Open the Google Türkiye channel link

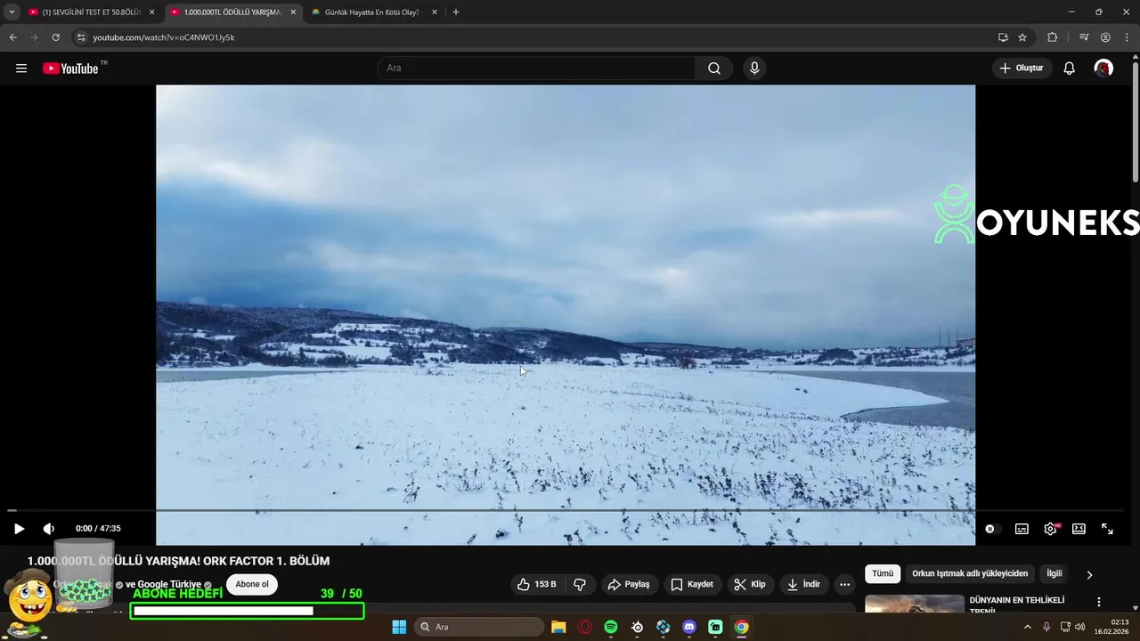click(169, 584)
